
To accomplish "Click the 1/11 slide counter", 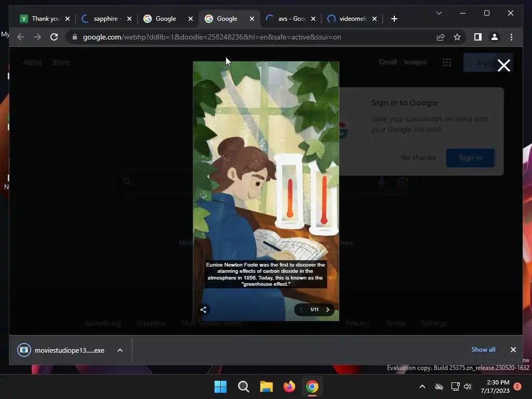I will tap(314, 310).
